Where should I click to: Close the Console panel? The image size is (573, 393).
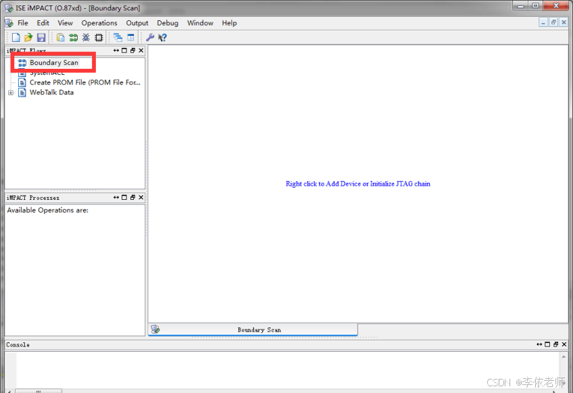[x=564, y=344]
